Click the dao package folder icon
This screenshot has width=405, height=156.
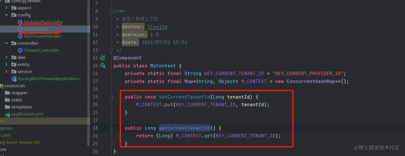pyautogui.click(x=14, y=57)
